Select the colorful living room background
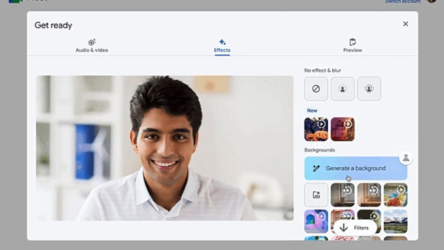The height and width of the screenshot is (250, 444). click(x=396, y=195)
